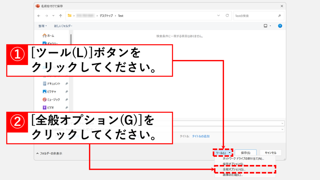320x180 pixels.
Task: Close the 名前を付けて保存 dialog
Action: (282, 6)
